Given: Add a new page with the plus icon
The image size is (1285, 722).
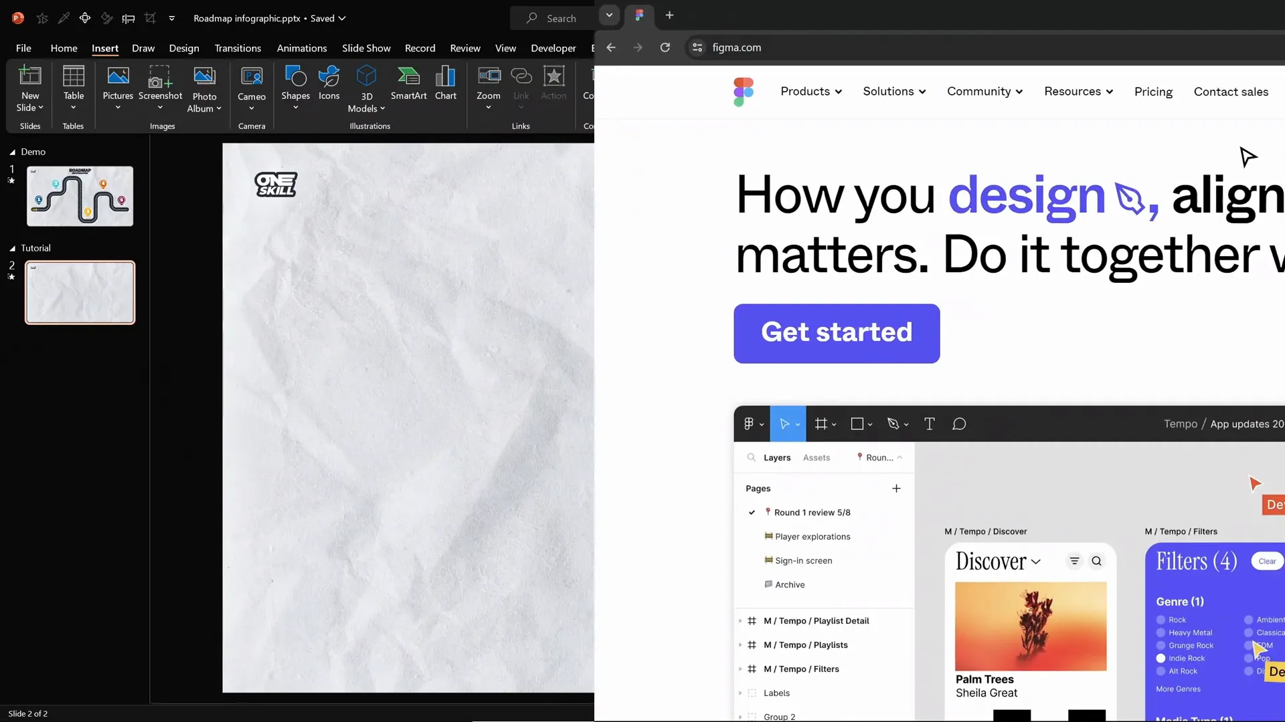Looking at the screenshot, I should [x=896, y=489].
